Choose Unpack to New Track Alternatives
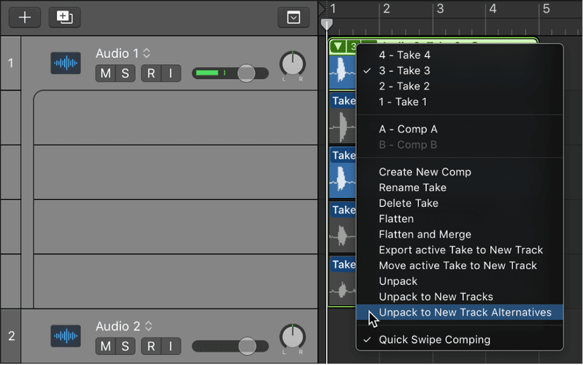The height and width of the screenshot is (365, 583). coord(460,313)
